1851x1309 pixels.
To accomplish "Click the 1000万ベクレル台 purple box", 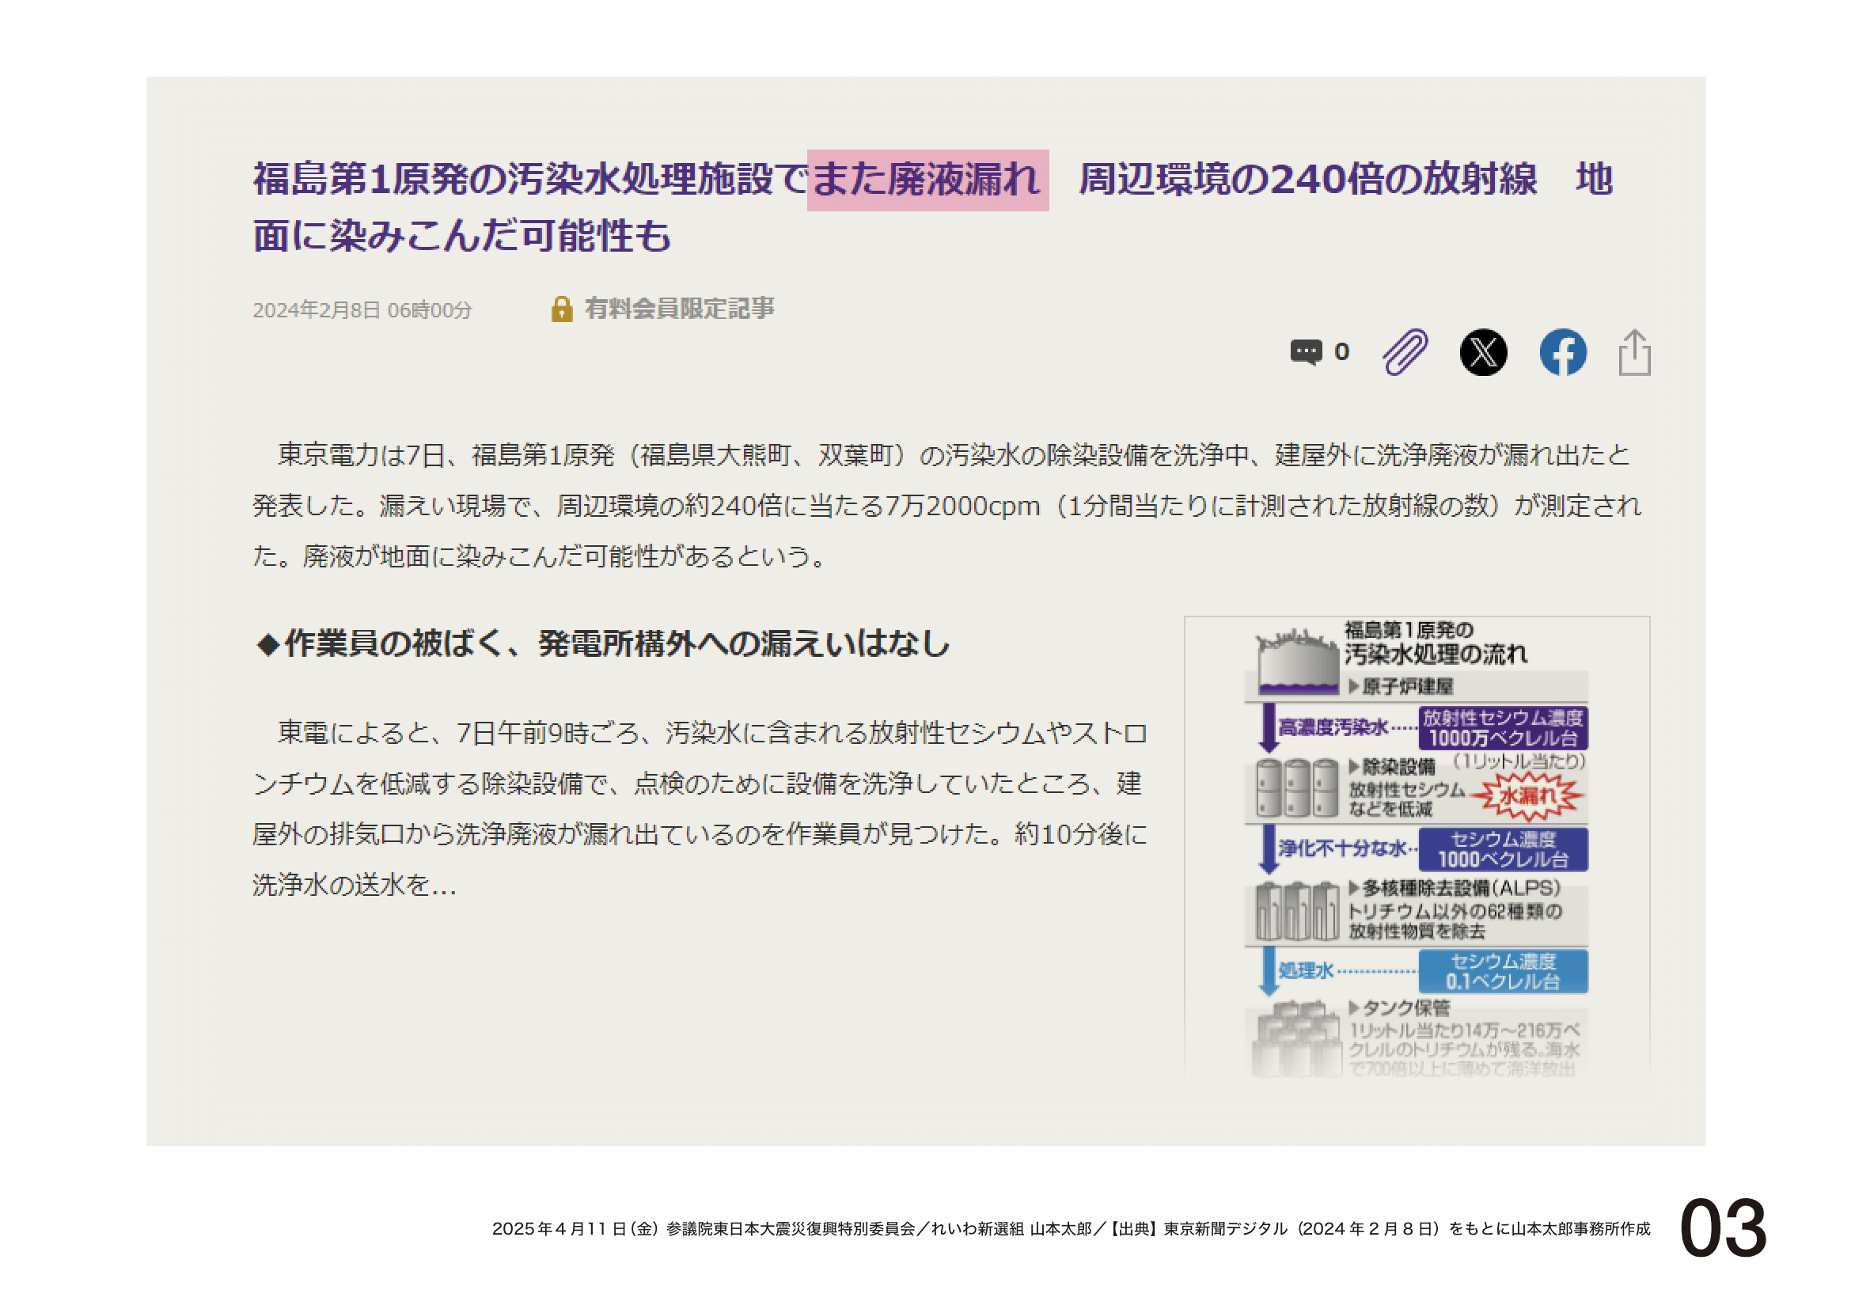I will [x=1503, y=728].
